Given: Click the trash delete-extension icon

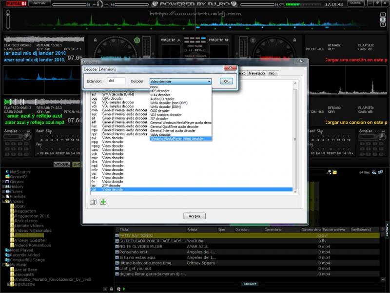Looking at the screenshot, I should [93, 202].
